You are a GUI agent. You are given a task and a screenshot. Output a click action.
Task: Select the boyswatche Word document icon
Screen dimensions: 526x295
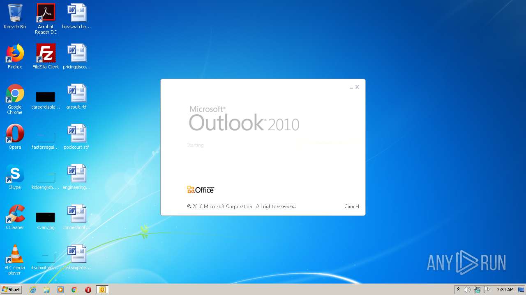(76, 16)
